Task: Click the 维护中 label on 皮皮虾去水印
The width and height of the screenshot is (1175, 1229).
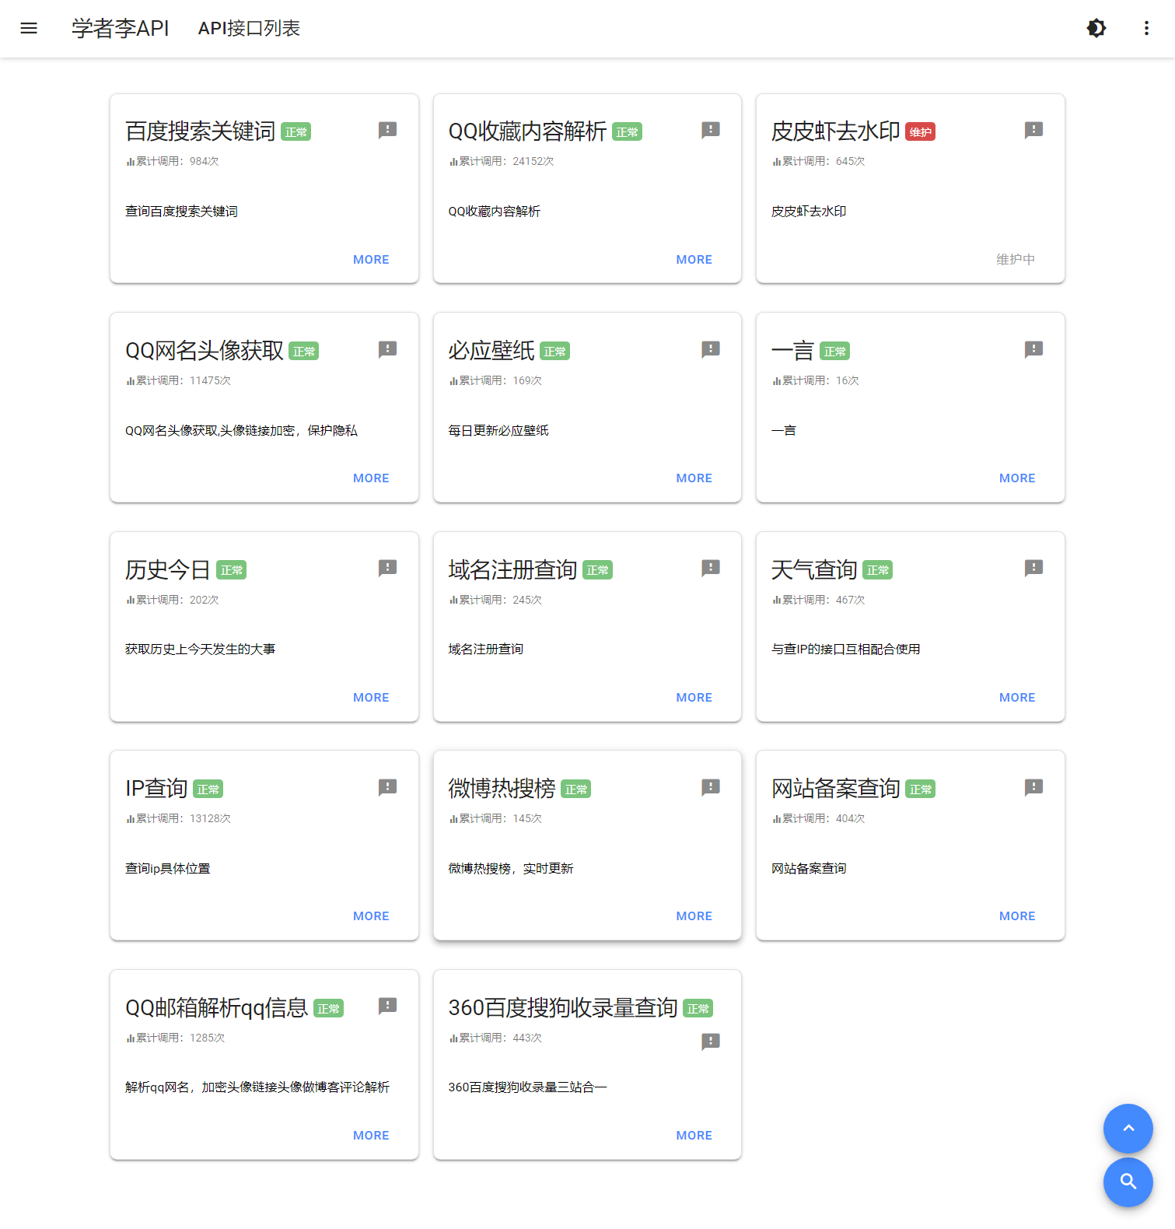Action: pos(1016,260)
